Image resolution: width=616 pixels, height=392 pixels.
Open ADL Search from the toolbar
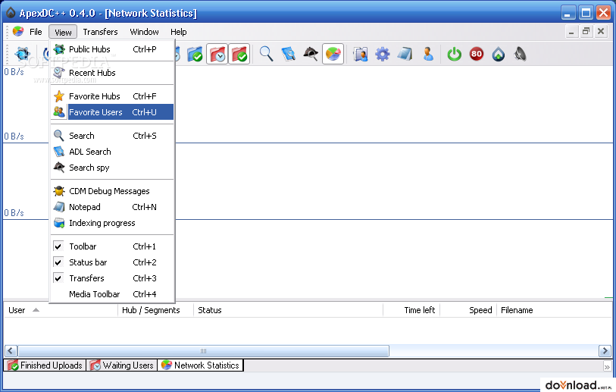point(289,54)
